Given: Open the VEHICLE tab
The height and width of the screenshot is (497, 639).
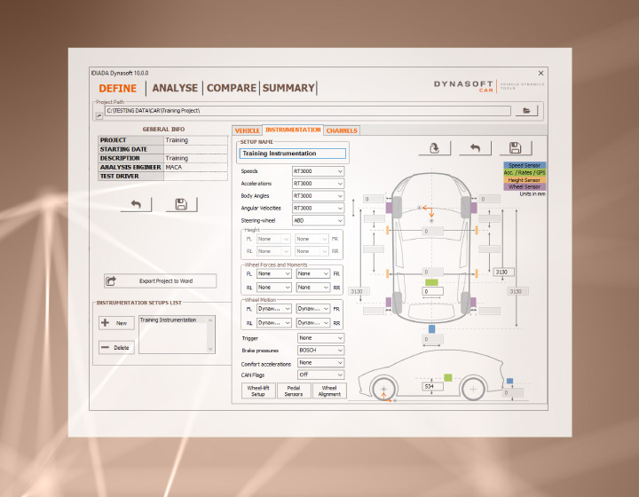Looking at the screenshot, I should 247,130.
